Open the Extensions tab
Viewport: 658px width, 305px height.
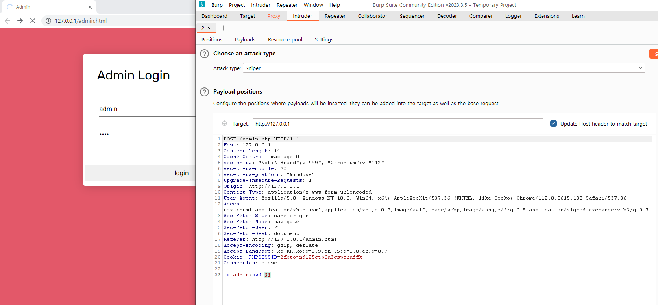(x=547, y=16)
